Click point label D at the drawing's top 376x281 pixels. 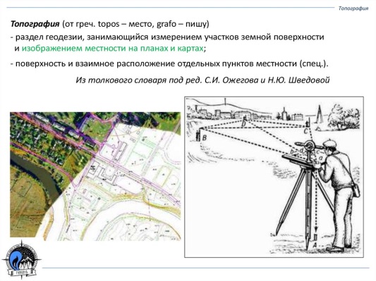243,124
